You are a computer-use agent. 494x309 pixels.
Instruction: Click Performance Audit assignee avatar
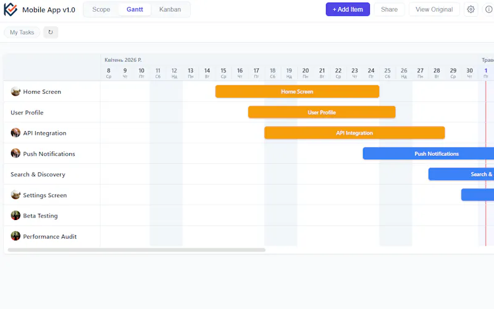15,236
